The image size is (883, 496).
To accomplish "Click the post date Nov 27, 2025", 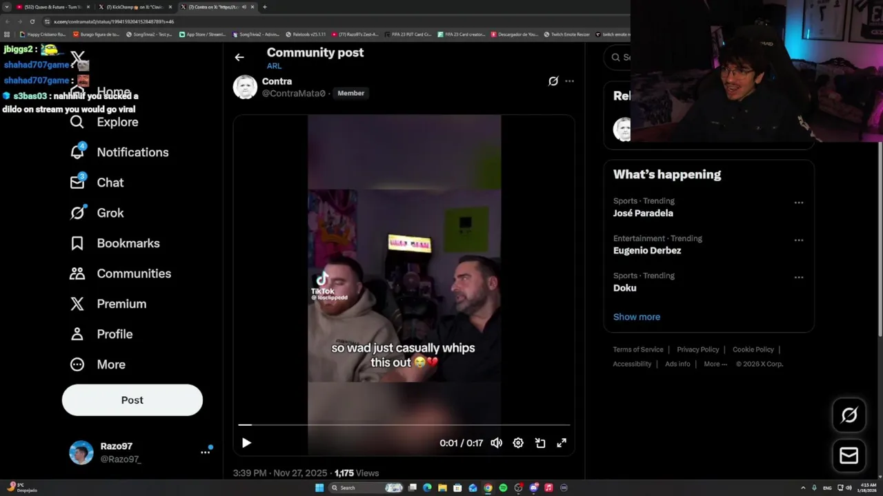I will (x=281, y=473).
